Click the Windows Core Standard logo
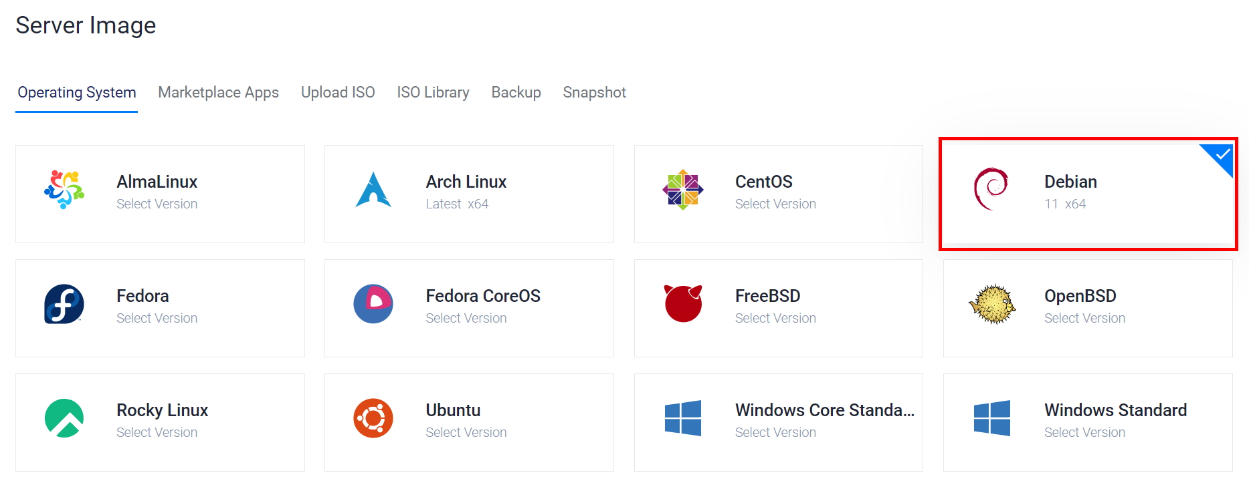 pyautogui.click(x=683, y=418)
